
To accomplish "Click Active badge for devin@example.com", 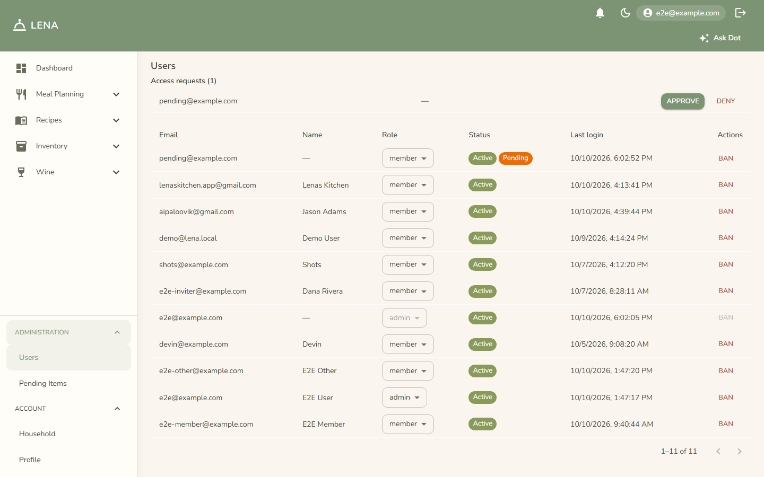I will 482,344.
